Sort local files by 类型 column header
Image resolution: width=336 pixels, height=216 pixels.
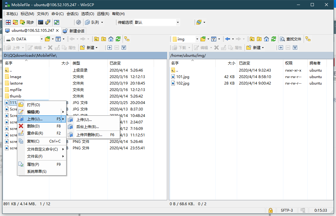click(x=89, y=63)
